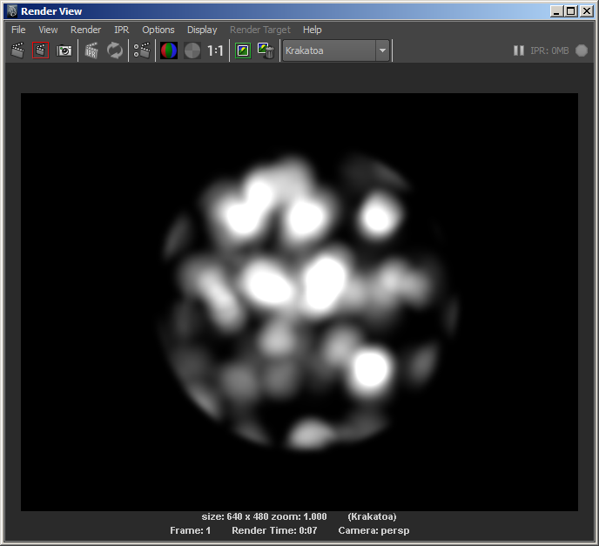Open the IPR menu
The image size is (599, 546).
pos(122,30)
